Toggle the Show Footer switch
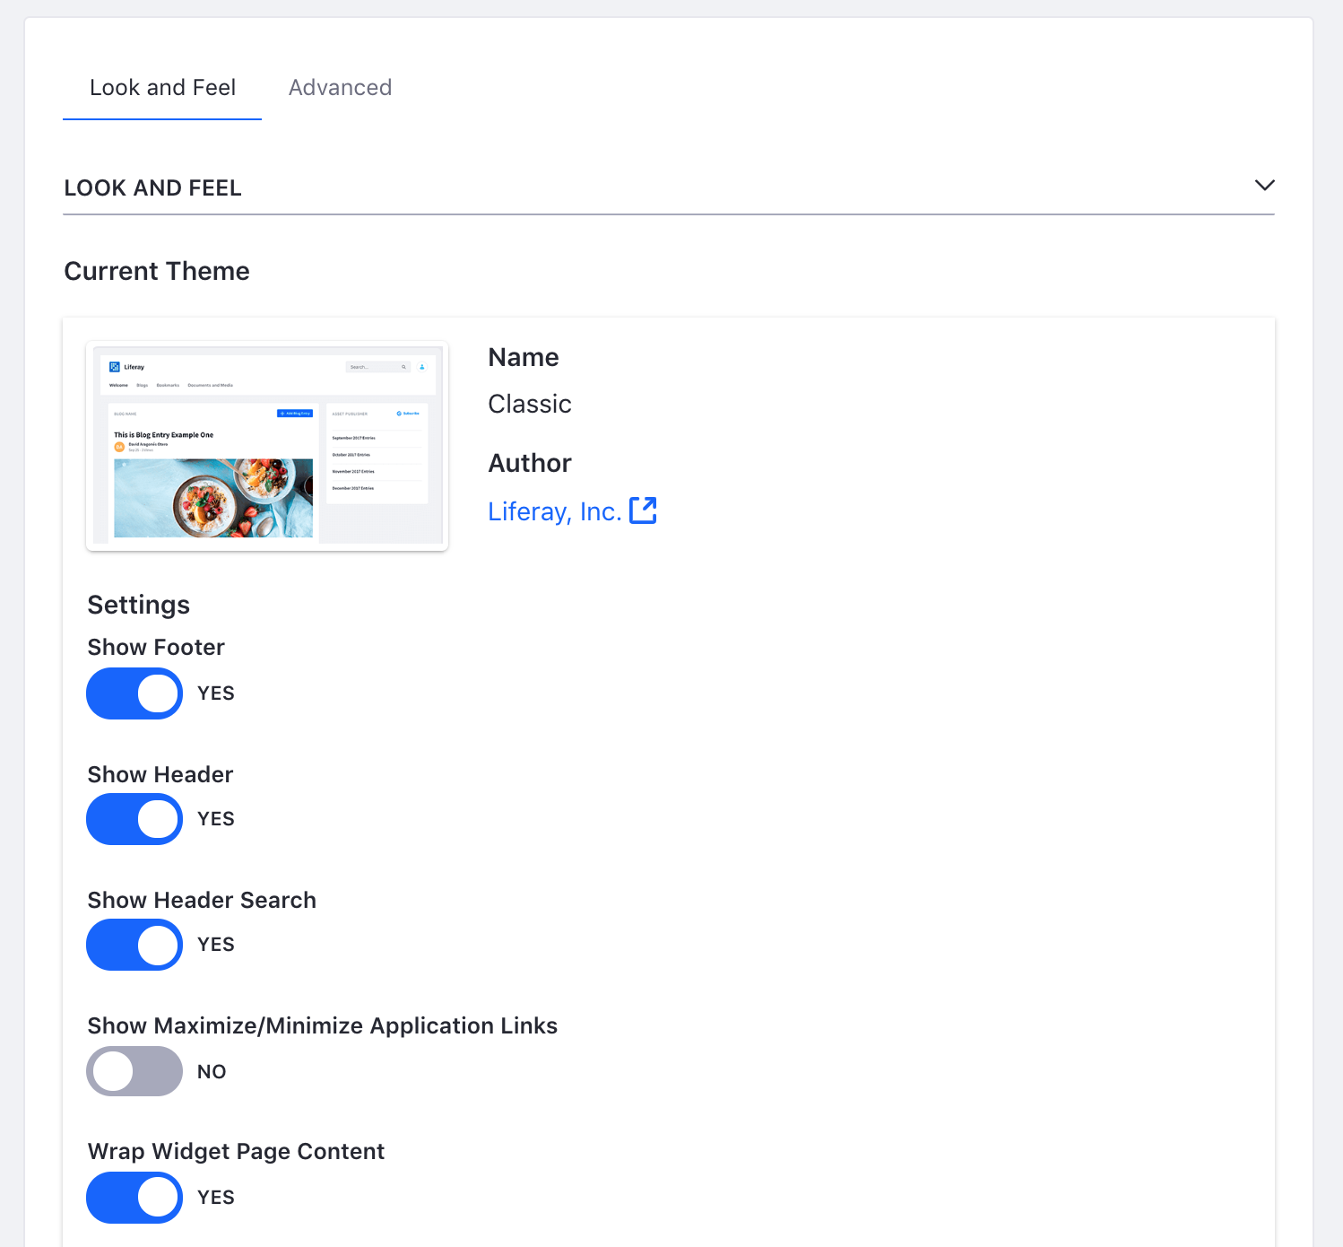Screen dimensions: 1343x1247 coord(134,693)
